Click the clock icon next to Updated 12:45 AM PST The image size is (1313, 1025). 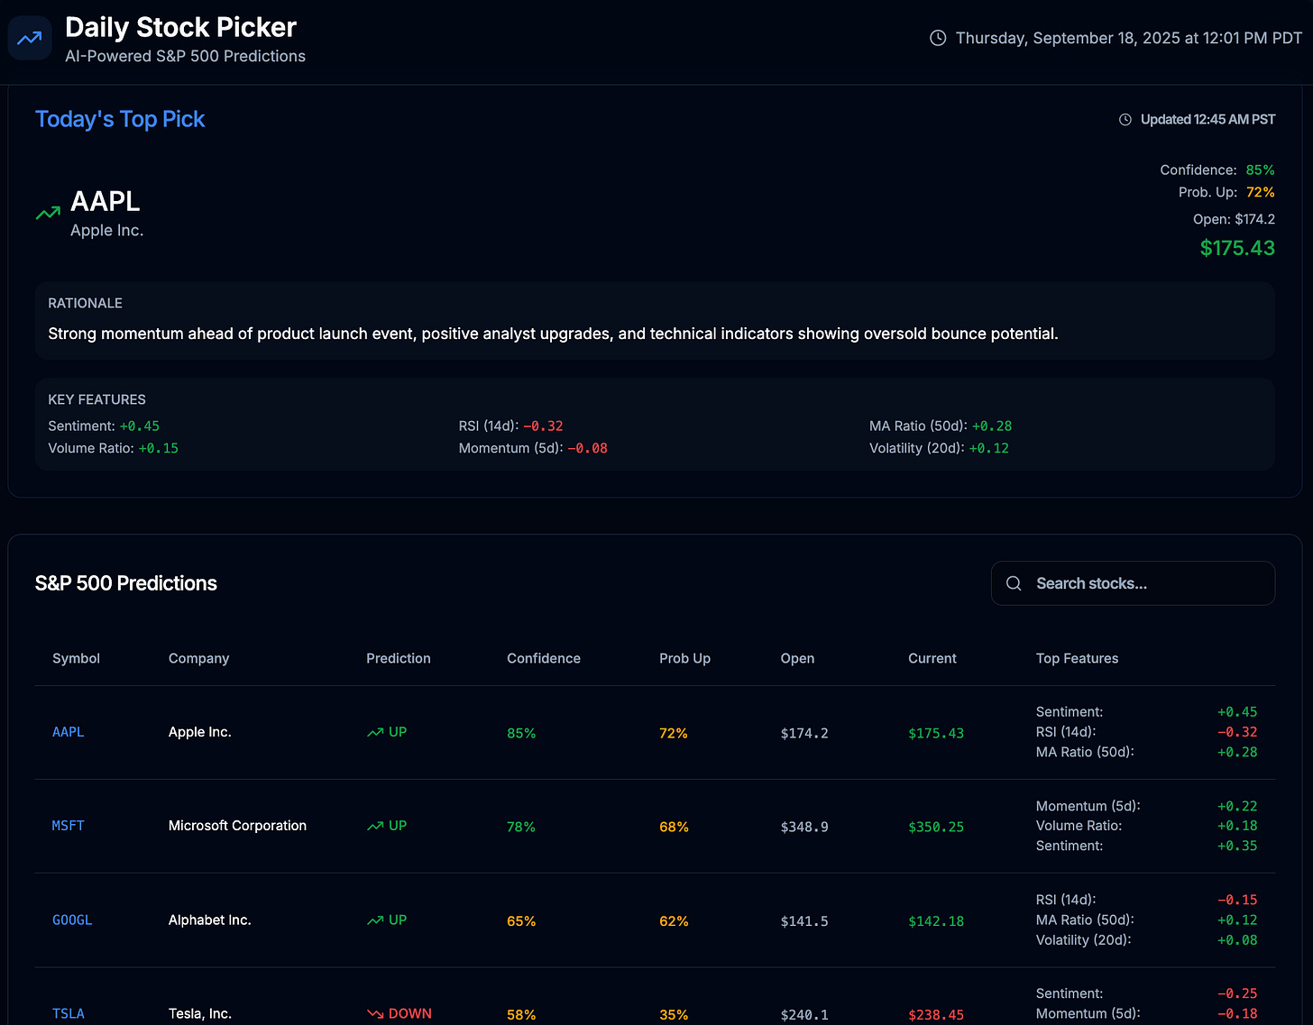coord(1125,120)
